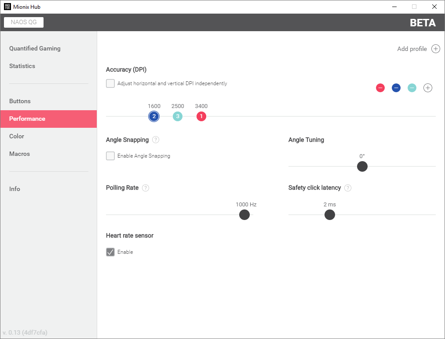This screenshot has width=445, height=339.
Task: Click the Polling Rate slider handle
Action: pyautogui.click(x=244, y=215)
